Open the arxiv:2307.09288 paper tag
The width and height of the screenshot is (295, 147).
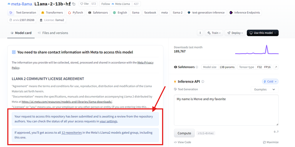[22, 20]
